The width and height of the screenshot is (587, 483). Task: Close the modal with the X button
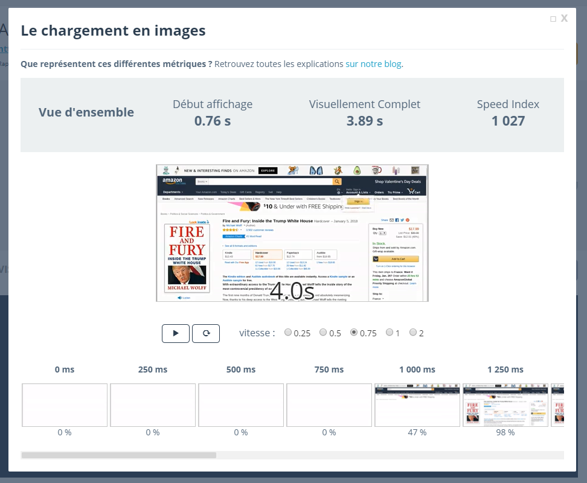tap(564, 18)
